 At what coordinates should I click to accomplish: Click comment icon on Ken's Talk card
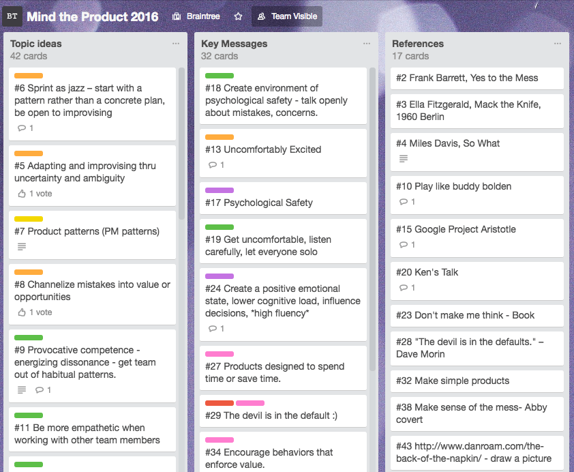pos(404,288)
